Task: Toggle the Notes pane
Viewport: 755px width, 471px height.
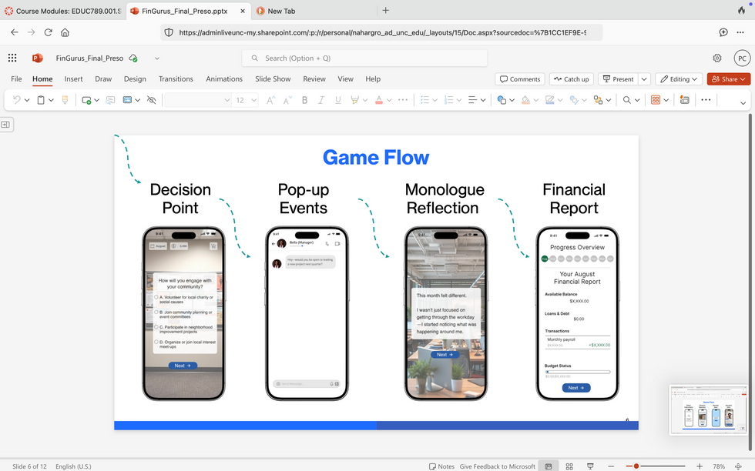Action: coord(441,466)
